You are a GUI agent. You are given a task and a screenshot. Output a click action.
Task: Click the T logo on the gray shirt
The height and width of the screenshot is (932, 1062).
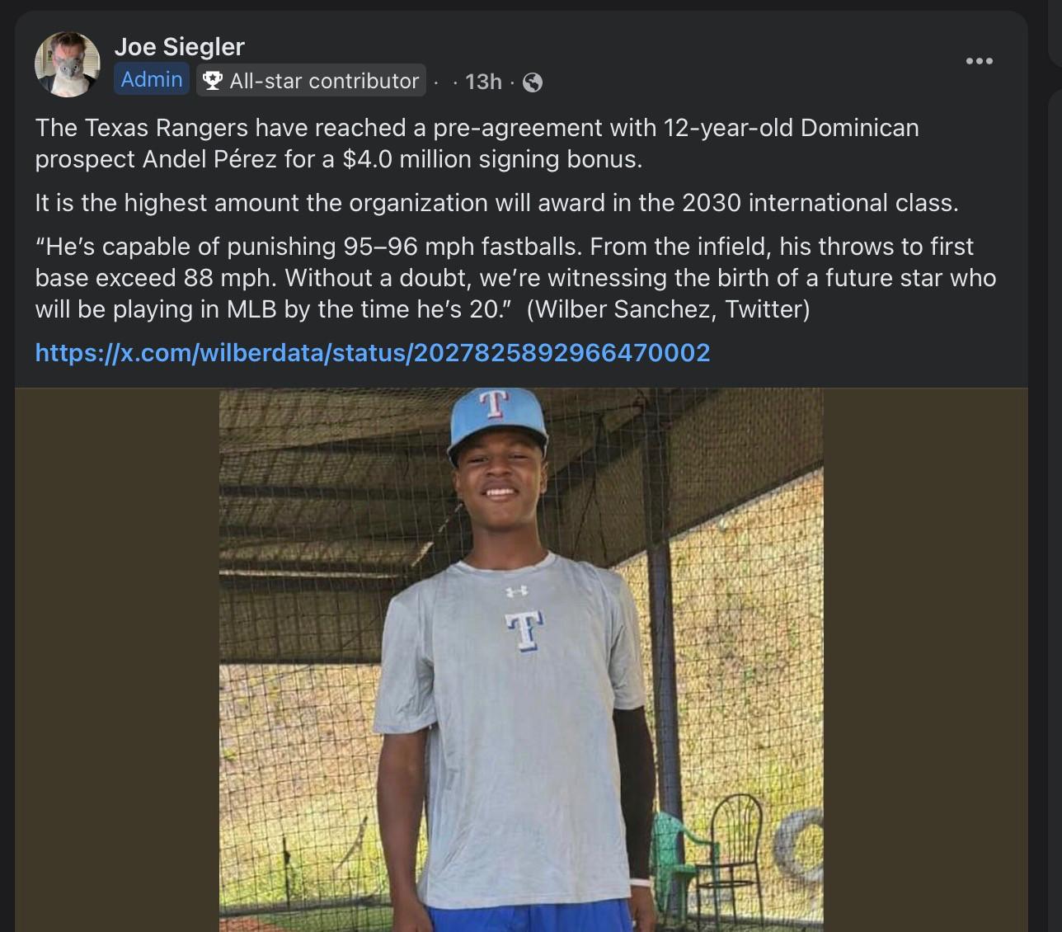[524, 631]
